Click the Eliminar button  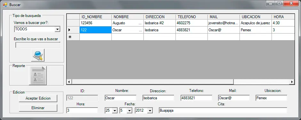[38, 108]
